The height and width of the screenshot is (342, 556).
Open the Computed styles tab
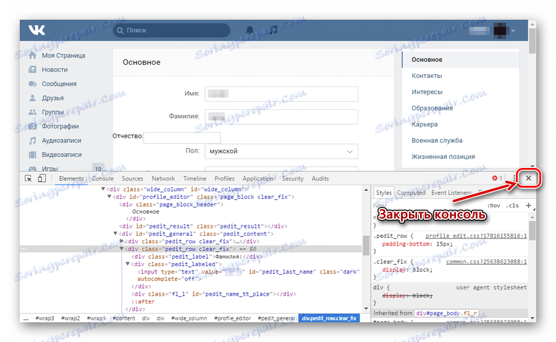click(411, 193)
